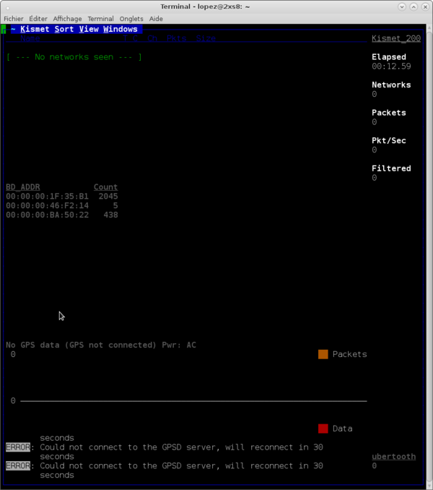This screenshot has width=433, height=490.
Task: Click the orange Packets legend square
Action: [x=323, y=354]
